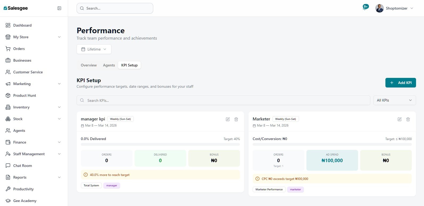
Task: Click the Marketer 'Weekly (Sun-Sat)' badge
Action: coord(286,119)
